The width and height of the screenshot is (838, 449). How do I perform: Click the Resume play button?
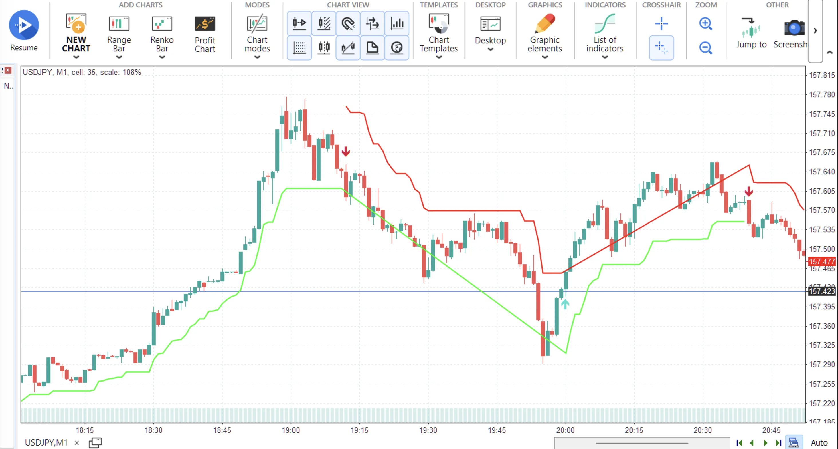pyautogui.click(x=24, y=25)
